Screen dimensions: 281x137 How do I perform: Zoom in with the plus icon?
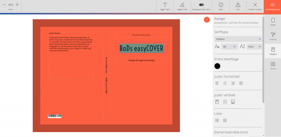click(x=17, y=5)
